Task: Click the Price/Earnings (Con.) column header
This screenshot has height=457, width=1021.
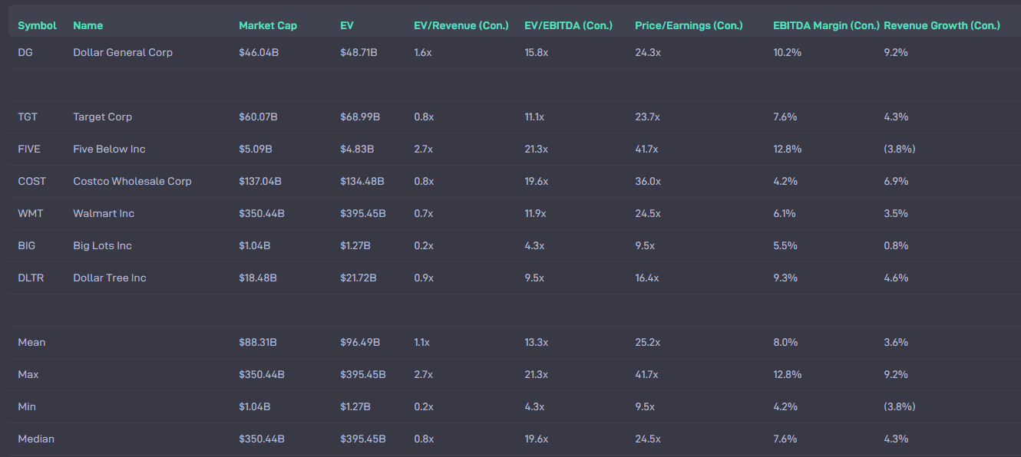Action: click(x=689, y=25)
